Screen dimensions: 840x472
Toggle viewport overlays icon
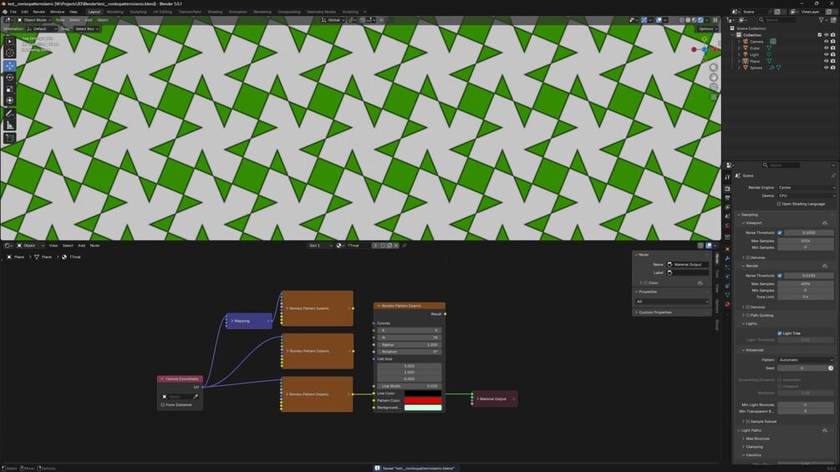(x=659, y=20)
